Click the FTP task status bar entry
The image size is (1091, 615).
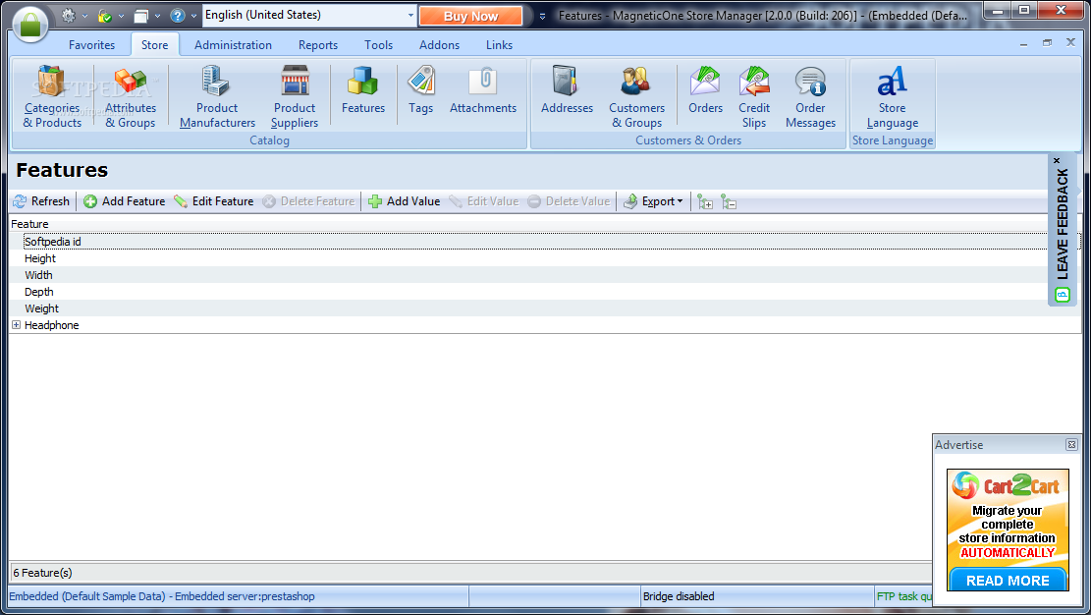903,596
